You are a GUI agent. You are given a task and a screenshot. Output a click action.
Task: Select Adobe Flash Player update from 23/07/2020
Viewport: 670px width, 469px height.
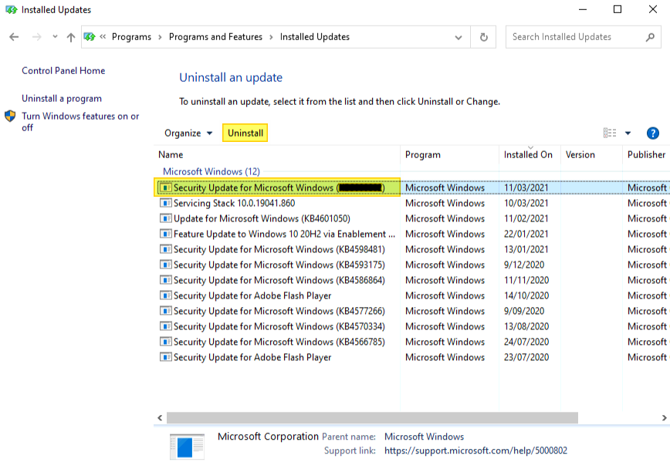point(412,356)
